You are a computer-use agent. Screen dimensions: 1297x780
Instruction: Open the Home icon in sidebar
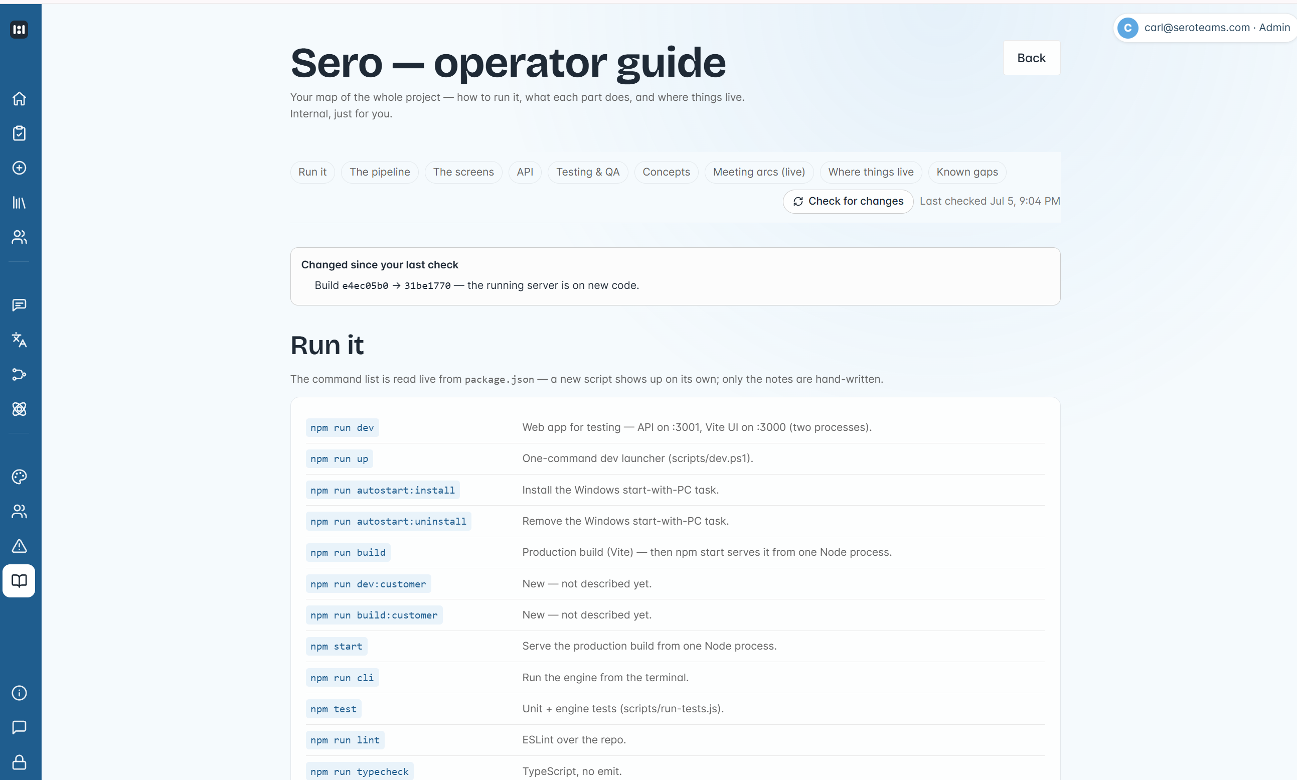tap(19, 99)
